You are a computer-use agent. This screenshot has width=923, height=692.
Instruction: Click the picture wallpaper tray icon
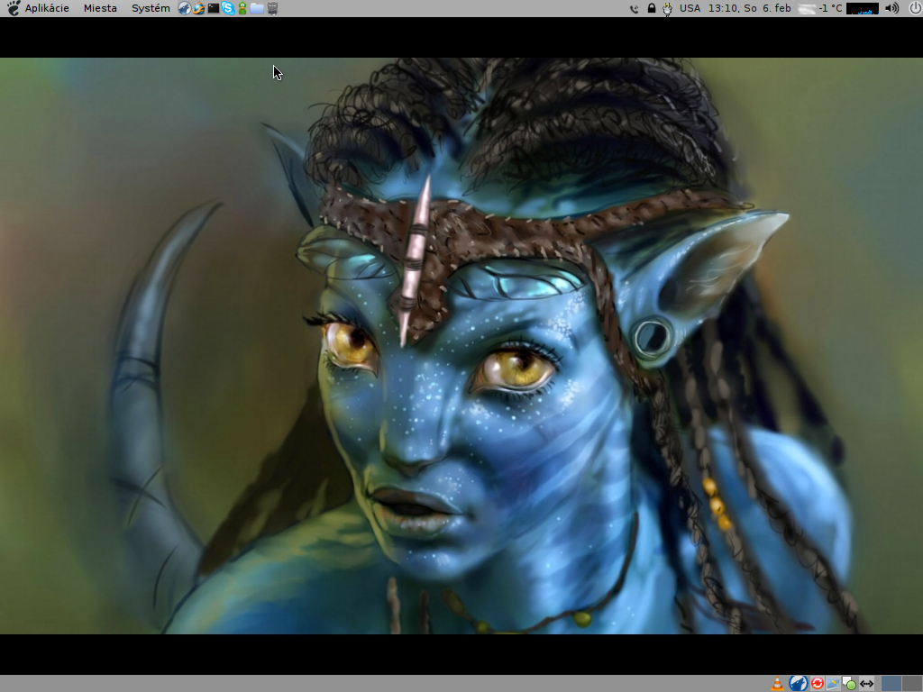pyautogui.click(x=833, y=683)
